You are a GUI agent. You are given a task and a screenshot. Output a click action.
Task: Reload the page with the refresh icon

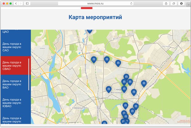pyautogui.click(x=132, y=3)
